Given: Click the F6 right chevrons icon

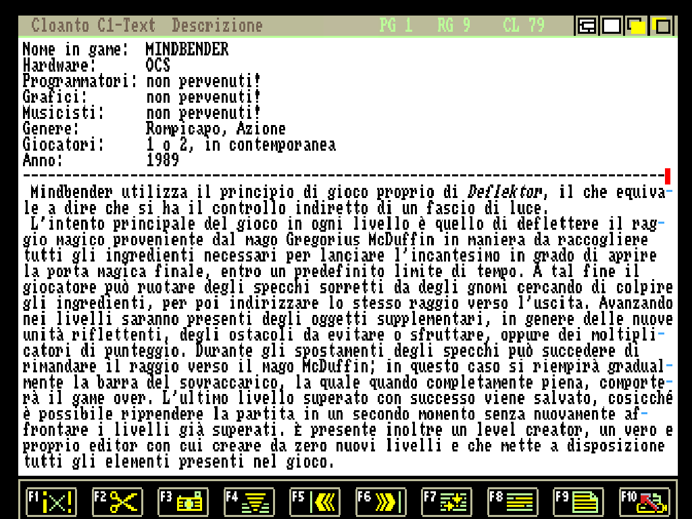Looking at the screenshot, I should point(380,502).
